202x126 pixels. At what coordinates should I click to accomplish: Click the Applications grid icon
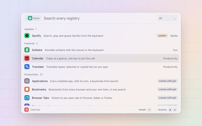pyautogui.click(x=27, y=81)
